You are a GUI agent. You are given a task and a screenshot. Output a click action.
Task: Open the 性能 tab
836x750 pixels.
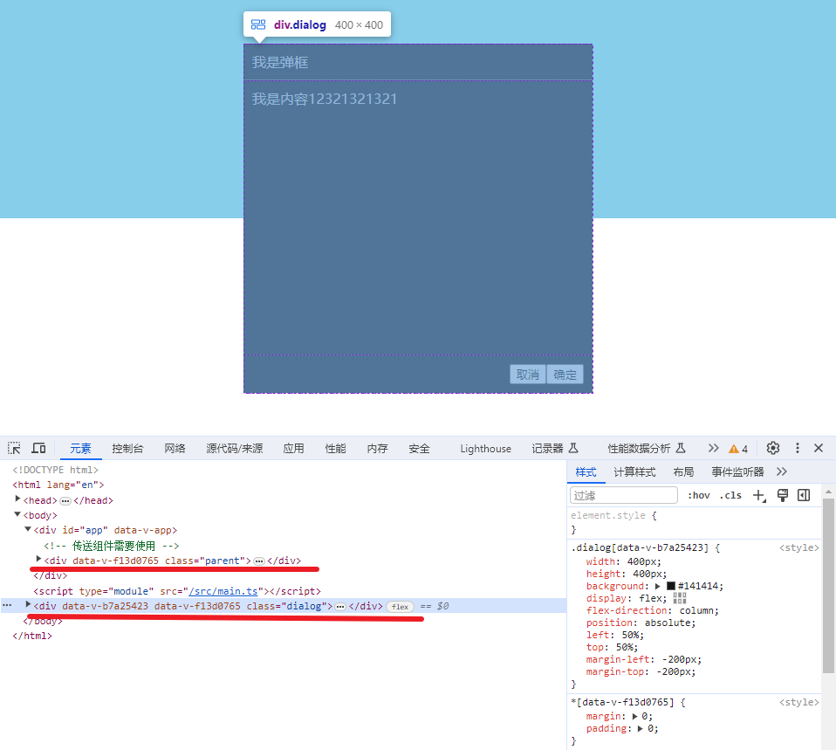pyautogui.click(x=335, y=449)
